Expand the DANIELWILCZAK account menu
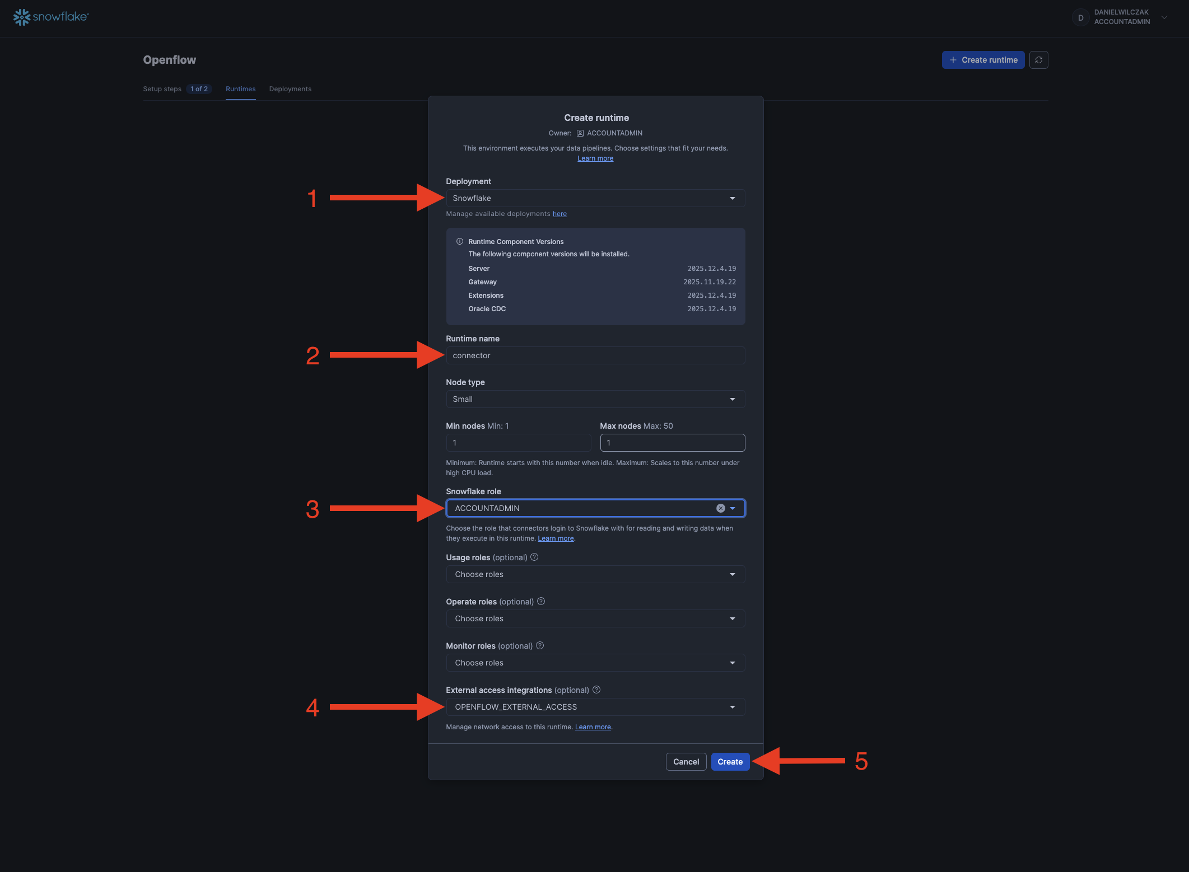Screen dimensions: 1189x872 (1164, 17)
